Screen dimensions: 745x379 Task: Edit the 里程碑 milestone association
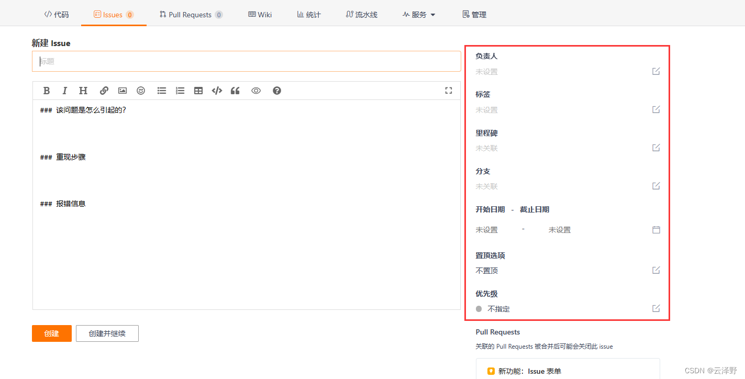pos(656,148)
